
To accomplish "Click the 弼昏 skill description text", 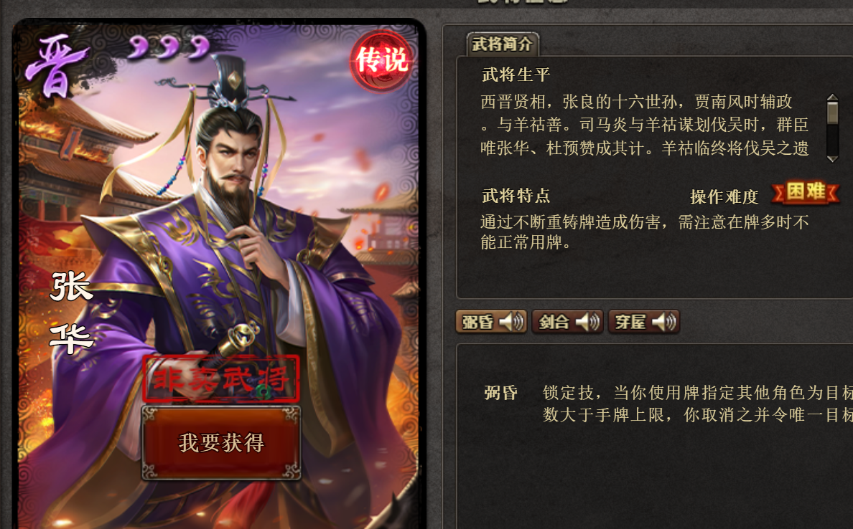I will tap(698, 404).
